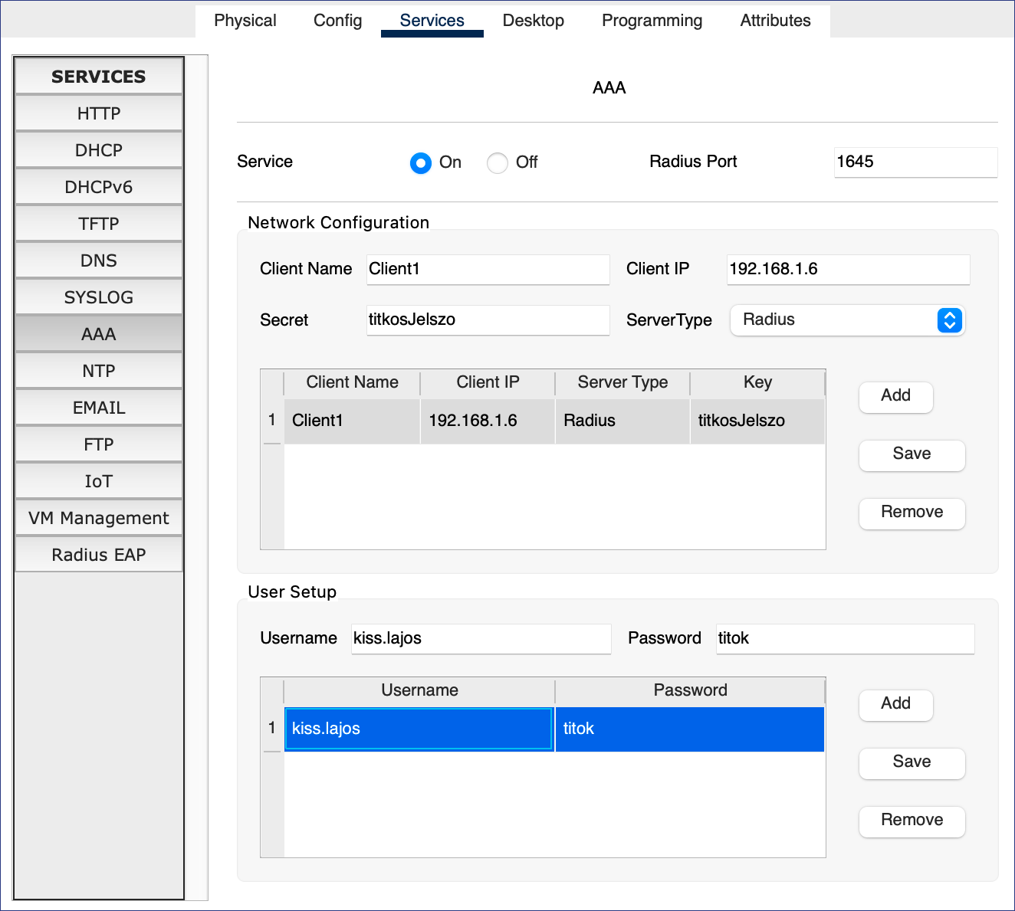
Task: Add the network client entry
Action: coord(896,396)
